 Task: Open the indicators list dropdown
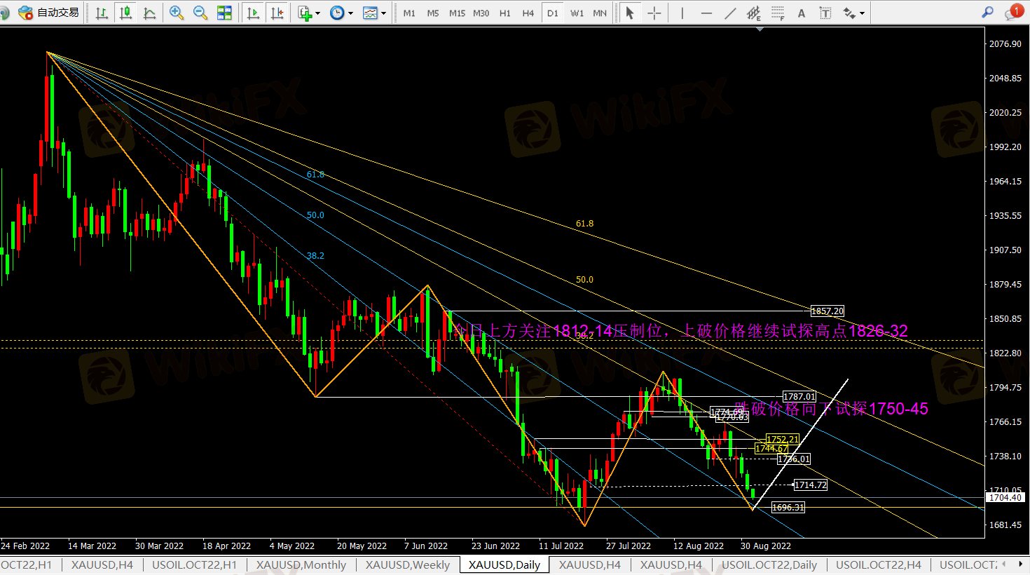pyautogui.click(x=309, y=13)
